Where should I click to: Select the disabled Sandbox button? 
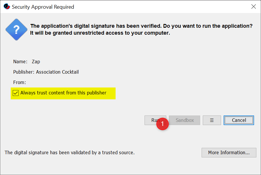click(184, 120)
